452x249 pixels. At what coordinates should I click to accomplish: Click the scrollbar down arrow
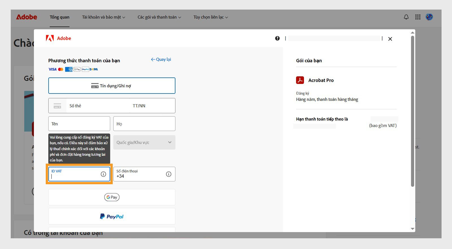(x=412, y=229)
